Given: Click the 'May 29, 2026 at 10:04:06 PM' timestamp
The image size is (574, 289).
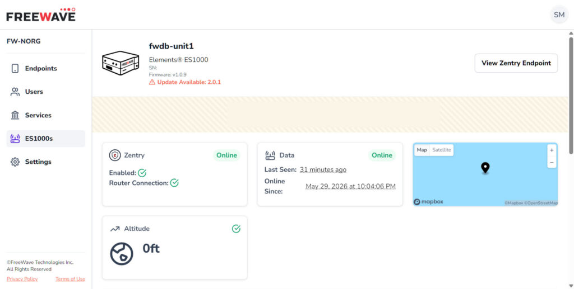Looking at the screenshot, I should (x=350, y=186).
